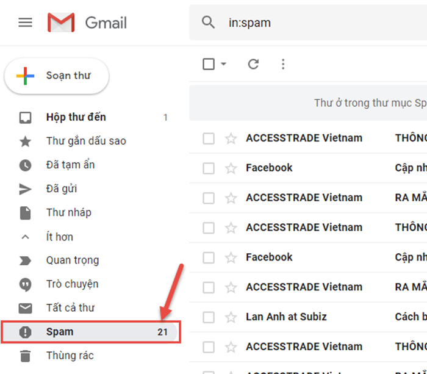Open the Thùng rác trash folder
427x374 pixels.
88,356
